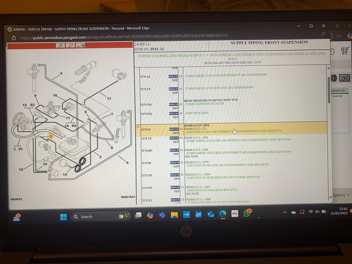Click callout 5 in diagram
Screen dimensions: 352x264
(61, 73)
